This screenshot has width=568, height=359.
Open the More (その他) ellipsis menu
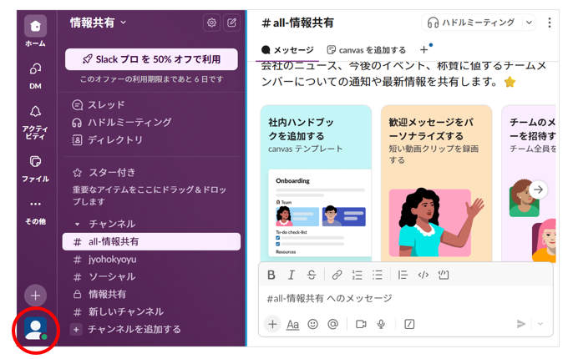(x=35, y=204)
